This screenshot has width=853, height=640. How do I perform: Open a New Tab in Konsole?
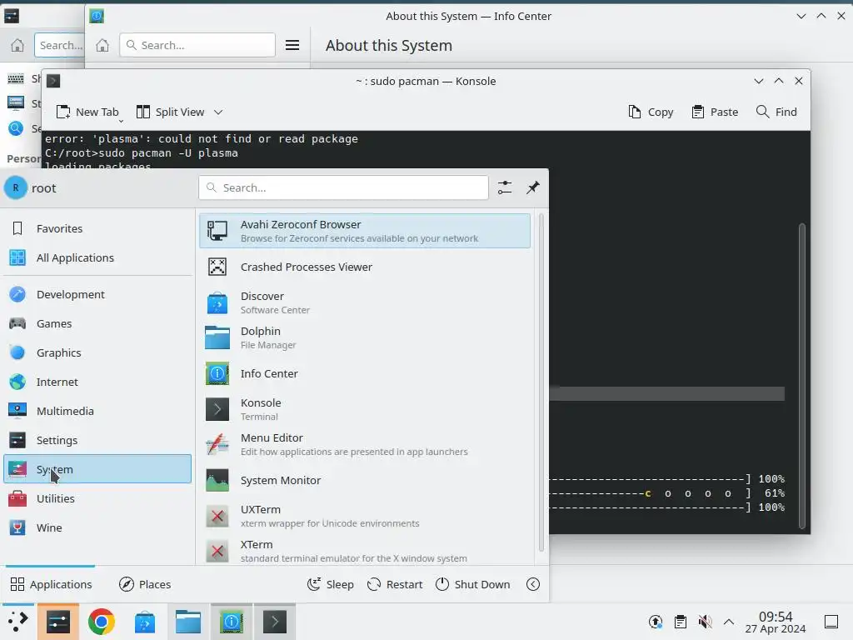pos(87,112)
